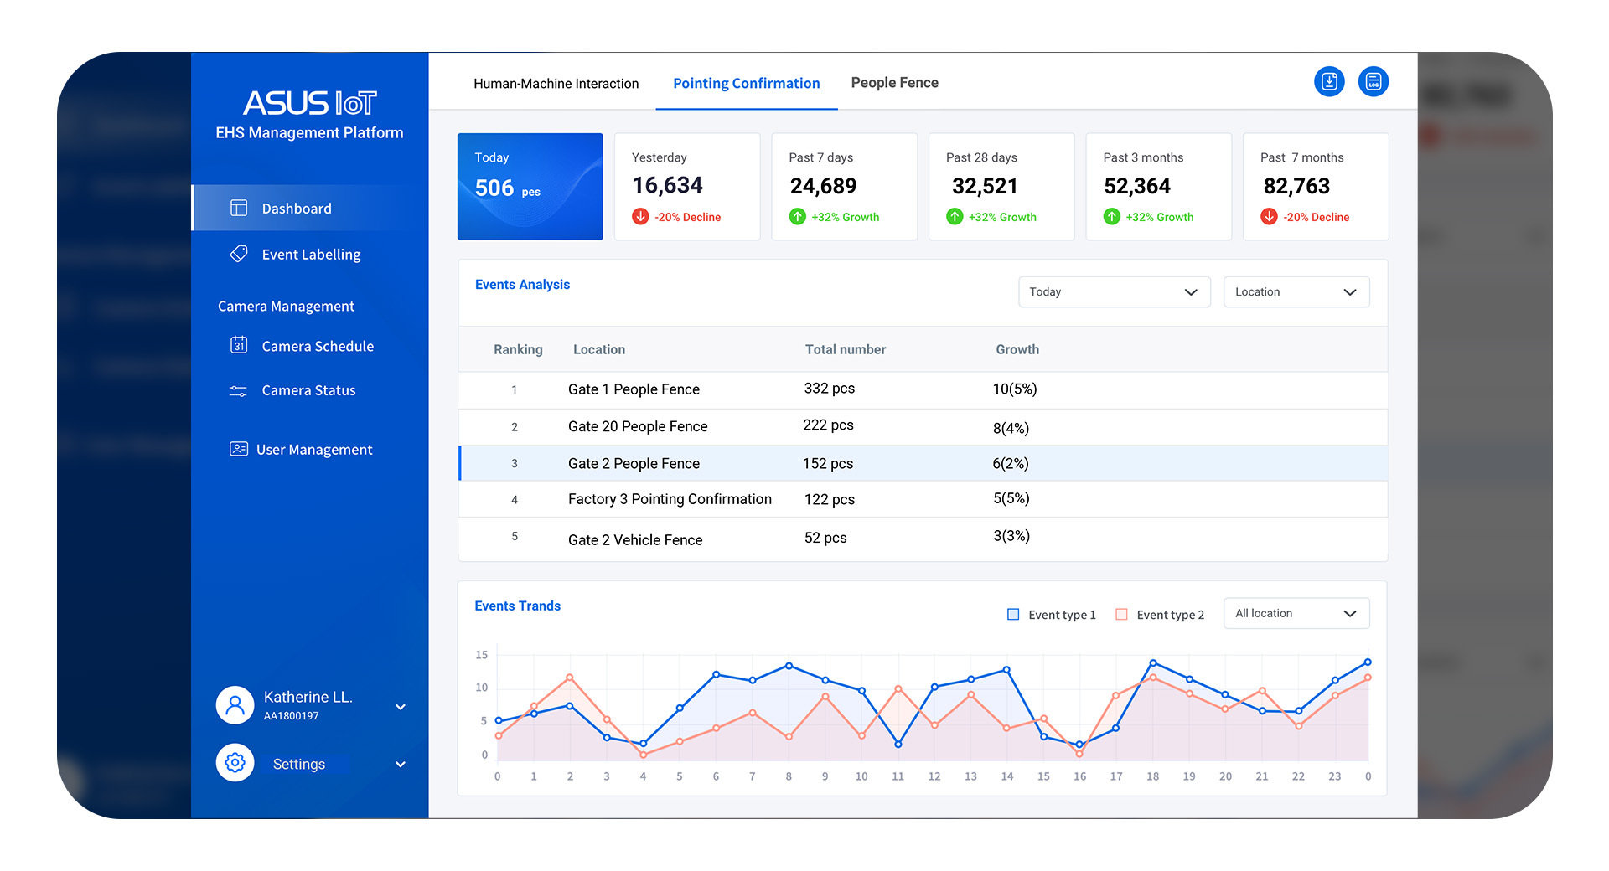The width and height of the screenshot is (1609, 871).
Task: Click the Event Labelling tag icon
Action: click(239, 254)
